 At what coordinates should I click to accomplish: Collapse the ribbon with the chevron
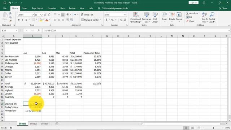pyautogui.click(x=229, y=25)
